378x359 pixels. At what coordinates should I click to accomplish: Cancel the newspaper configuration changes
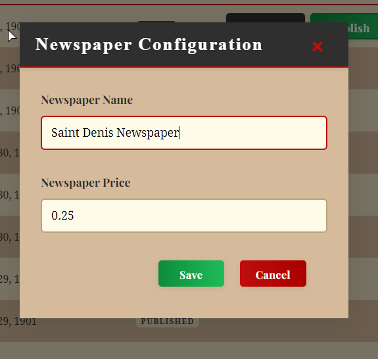273,274
